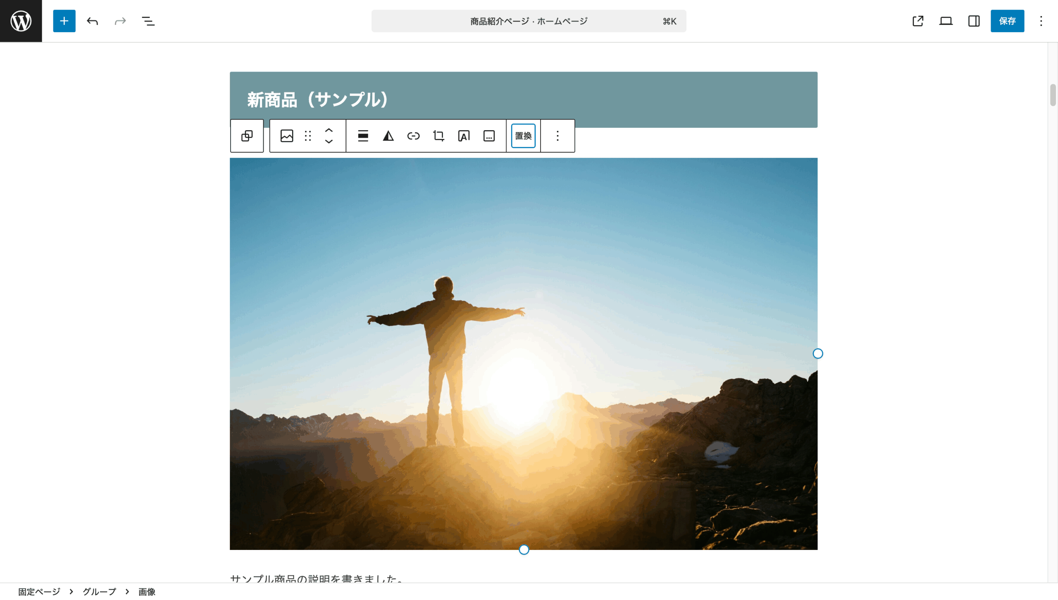Undo the last change
The height and width of the screenshot is (600, 1058).
[x=92, y=21]
